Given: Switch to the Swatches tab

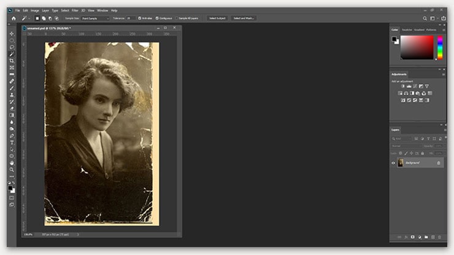Looking at the screenshot, I should tap(406, 29).
